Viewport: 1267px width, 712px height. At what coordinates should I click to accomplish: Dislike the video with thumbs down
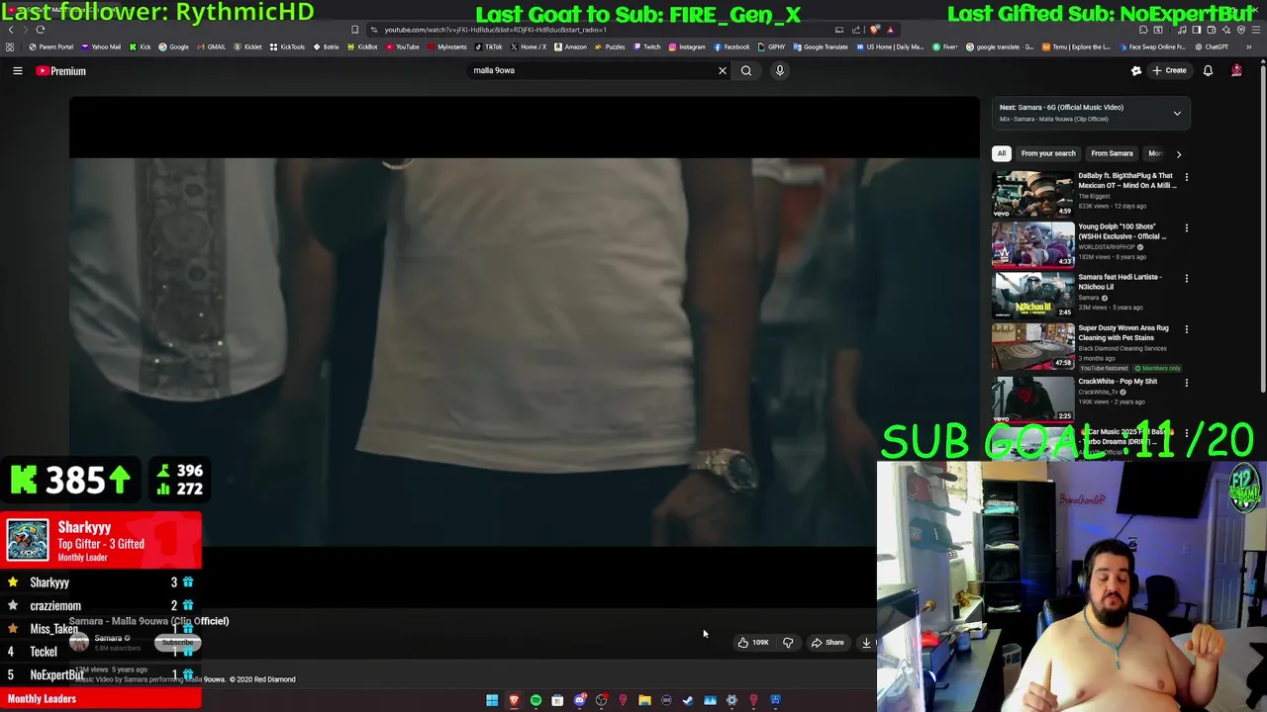point(788,643)
